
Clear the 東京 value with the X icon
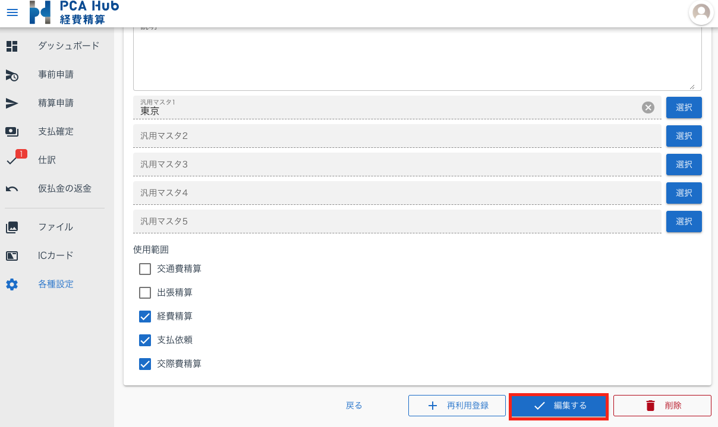pyautogui.click(x=648, y=107)
